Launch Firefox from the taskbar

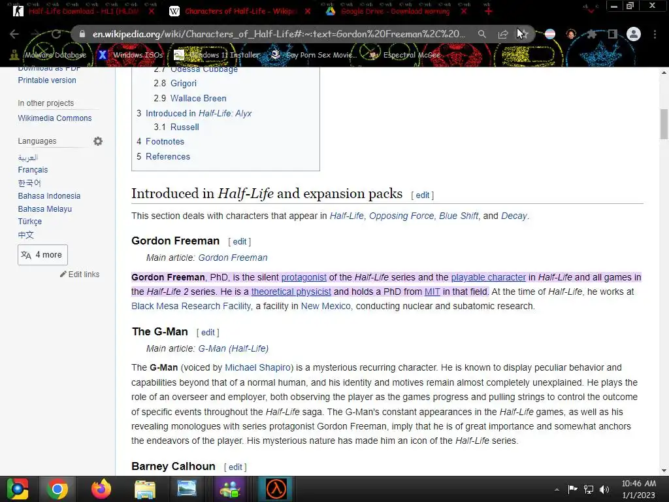pyautogui.click(x=101, y=489)
